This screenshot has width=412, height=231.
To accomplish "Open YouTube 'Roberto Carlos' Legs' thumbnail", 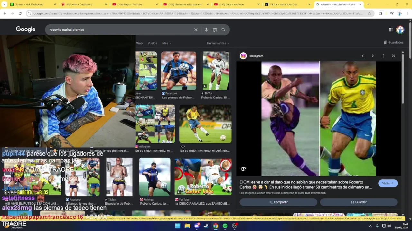I will 203,177.
